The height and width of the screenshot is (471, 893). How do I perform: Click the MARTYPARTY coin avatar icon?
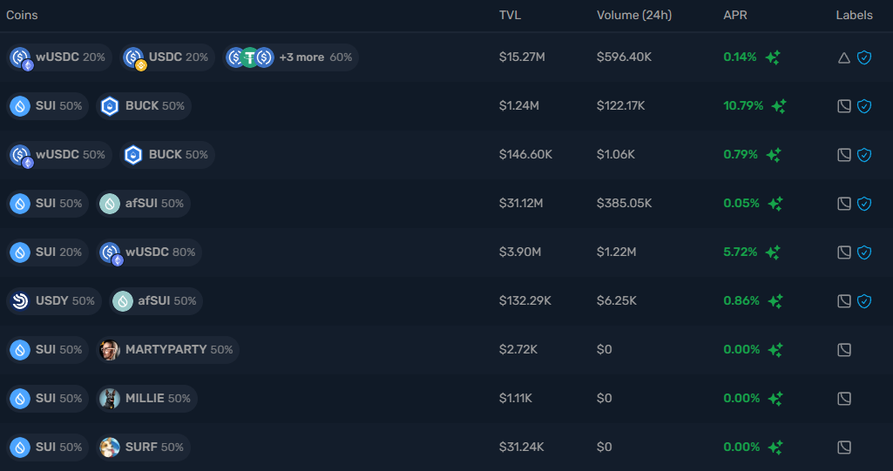(x=110, y=350)
